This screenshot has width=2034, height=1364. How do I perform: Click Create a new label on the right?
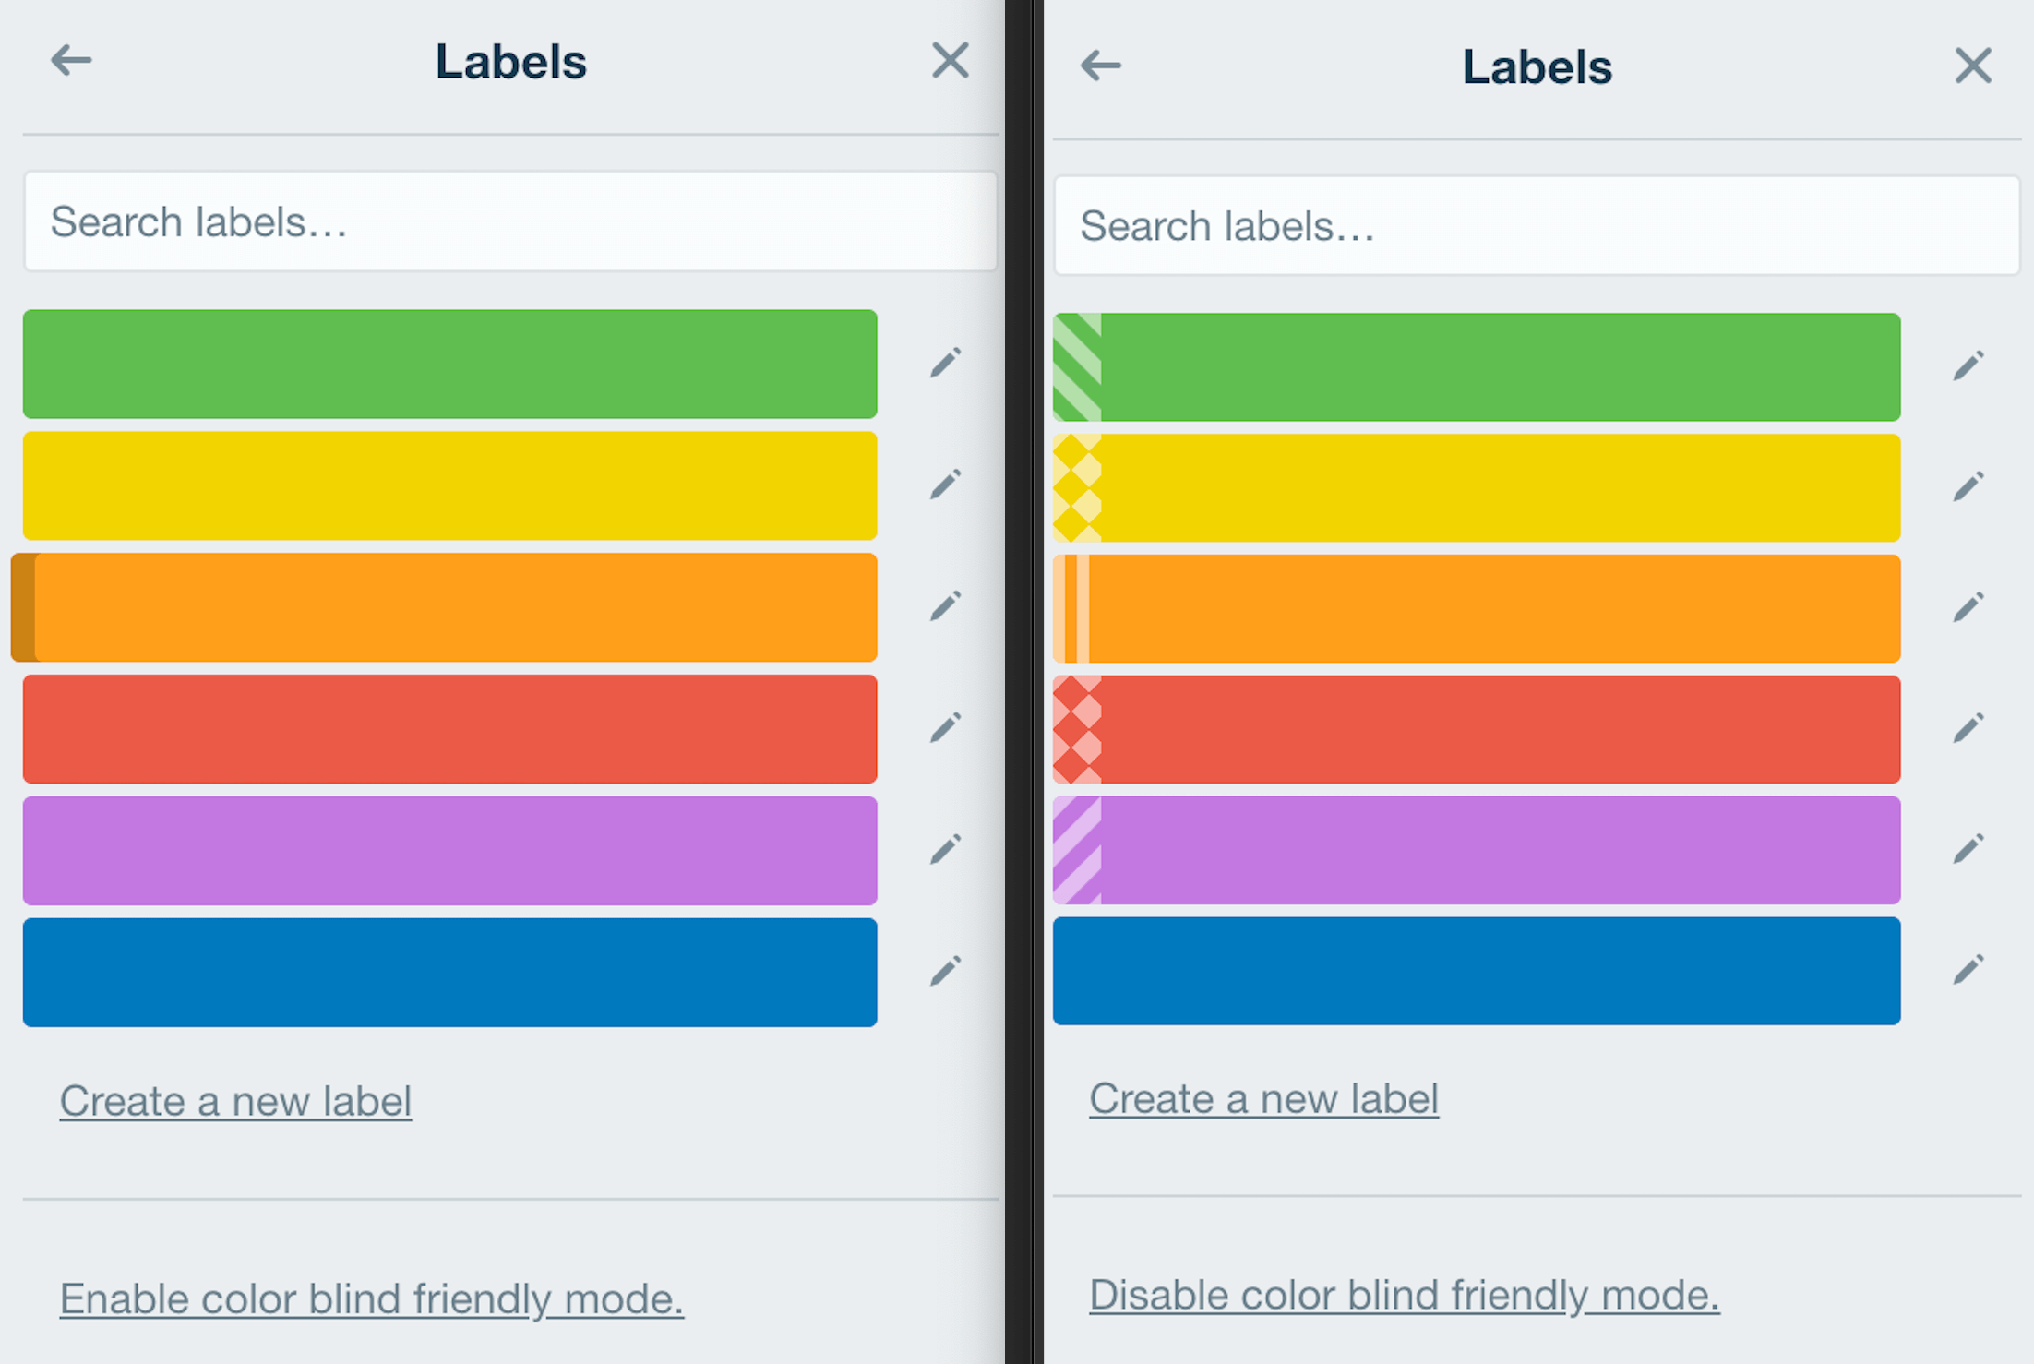click(1264, 1098)
